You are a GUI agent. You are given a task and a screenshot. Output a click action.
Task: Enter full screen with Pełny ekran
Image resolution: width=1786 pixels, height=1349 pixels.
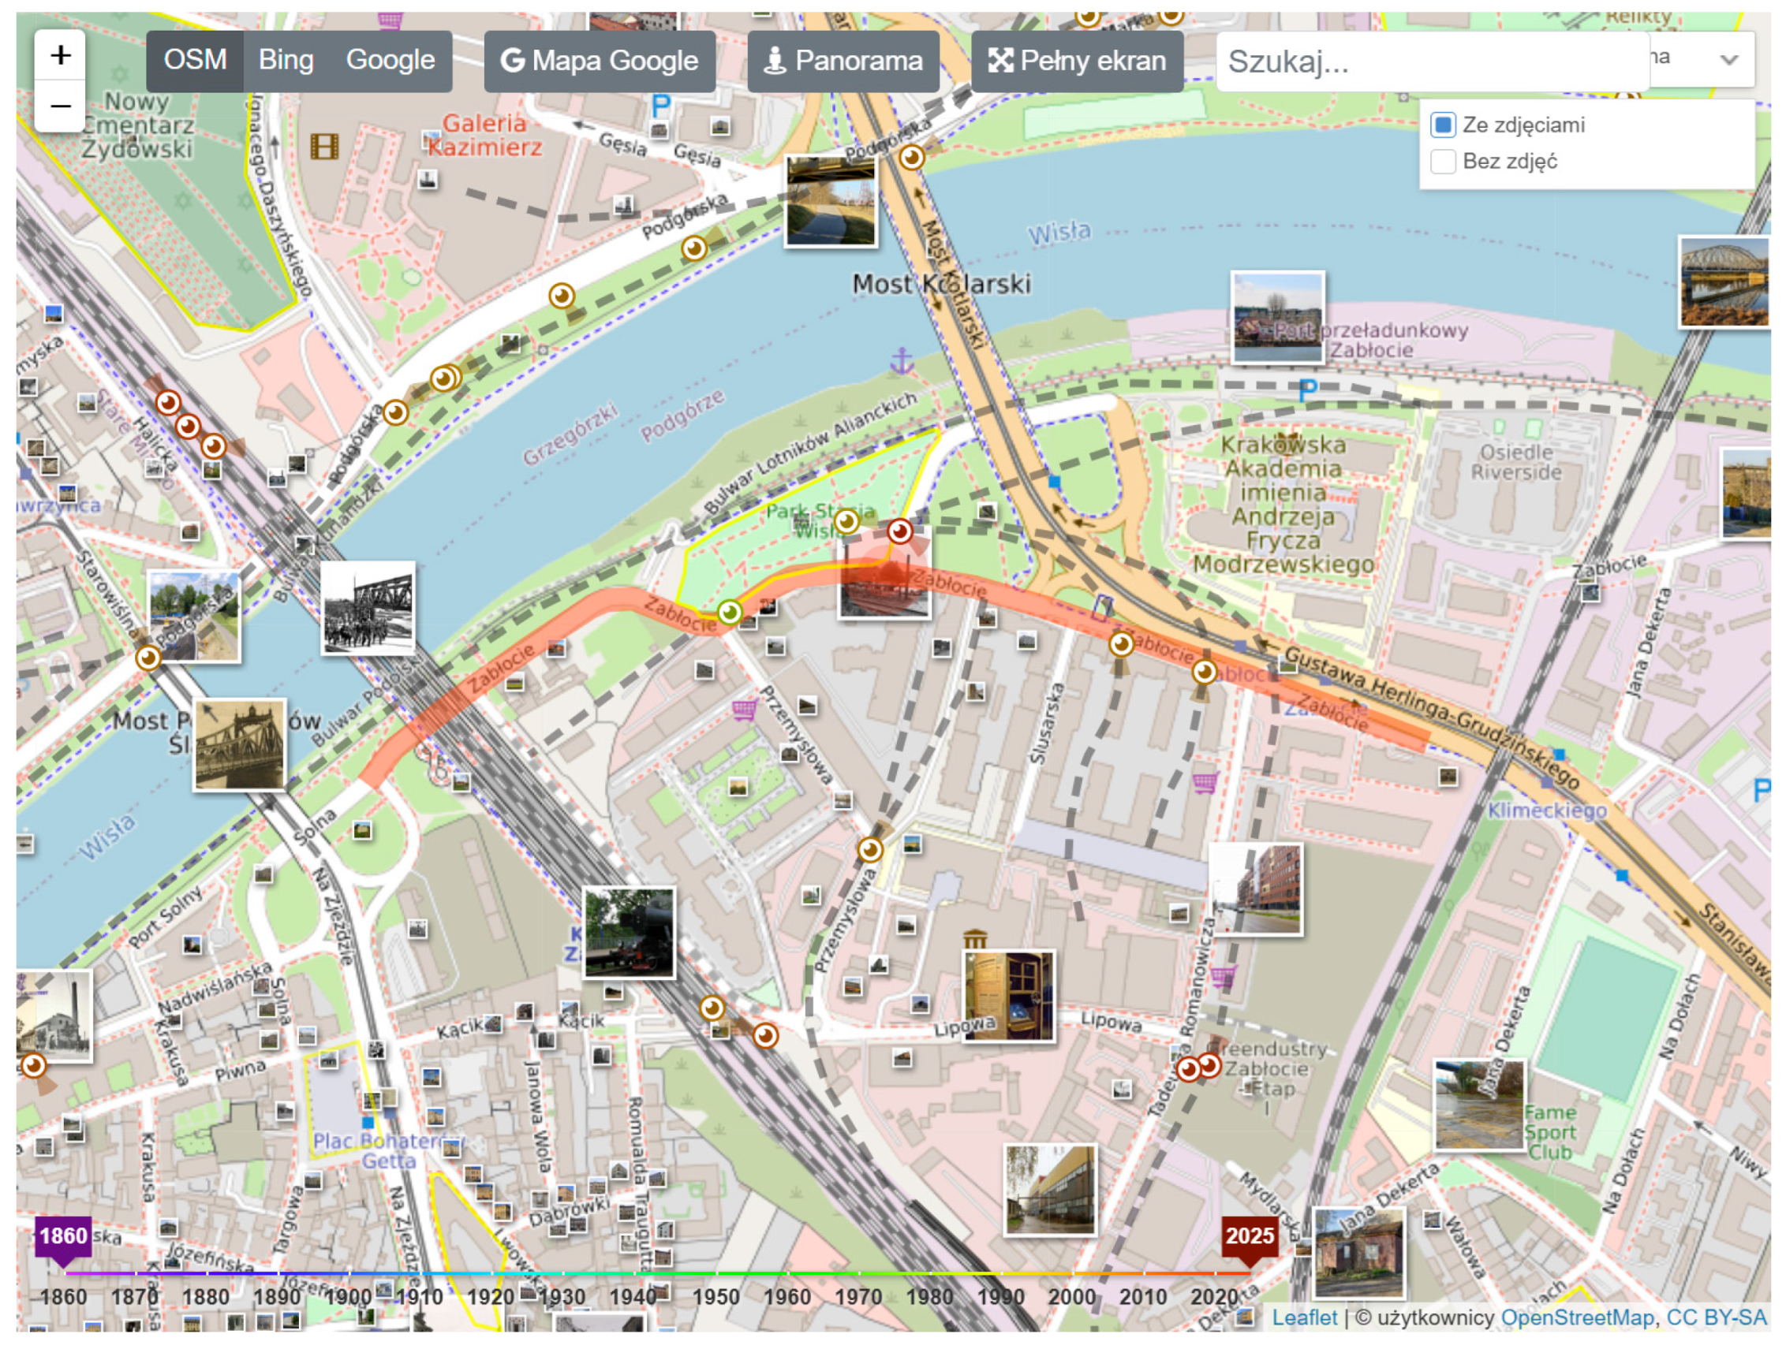coord(1076,61)
